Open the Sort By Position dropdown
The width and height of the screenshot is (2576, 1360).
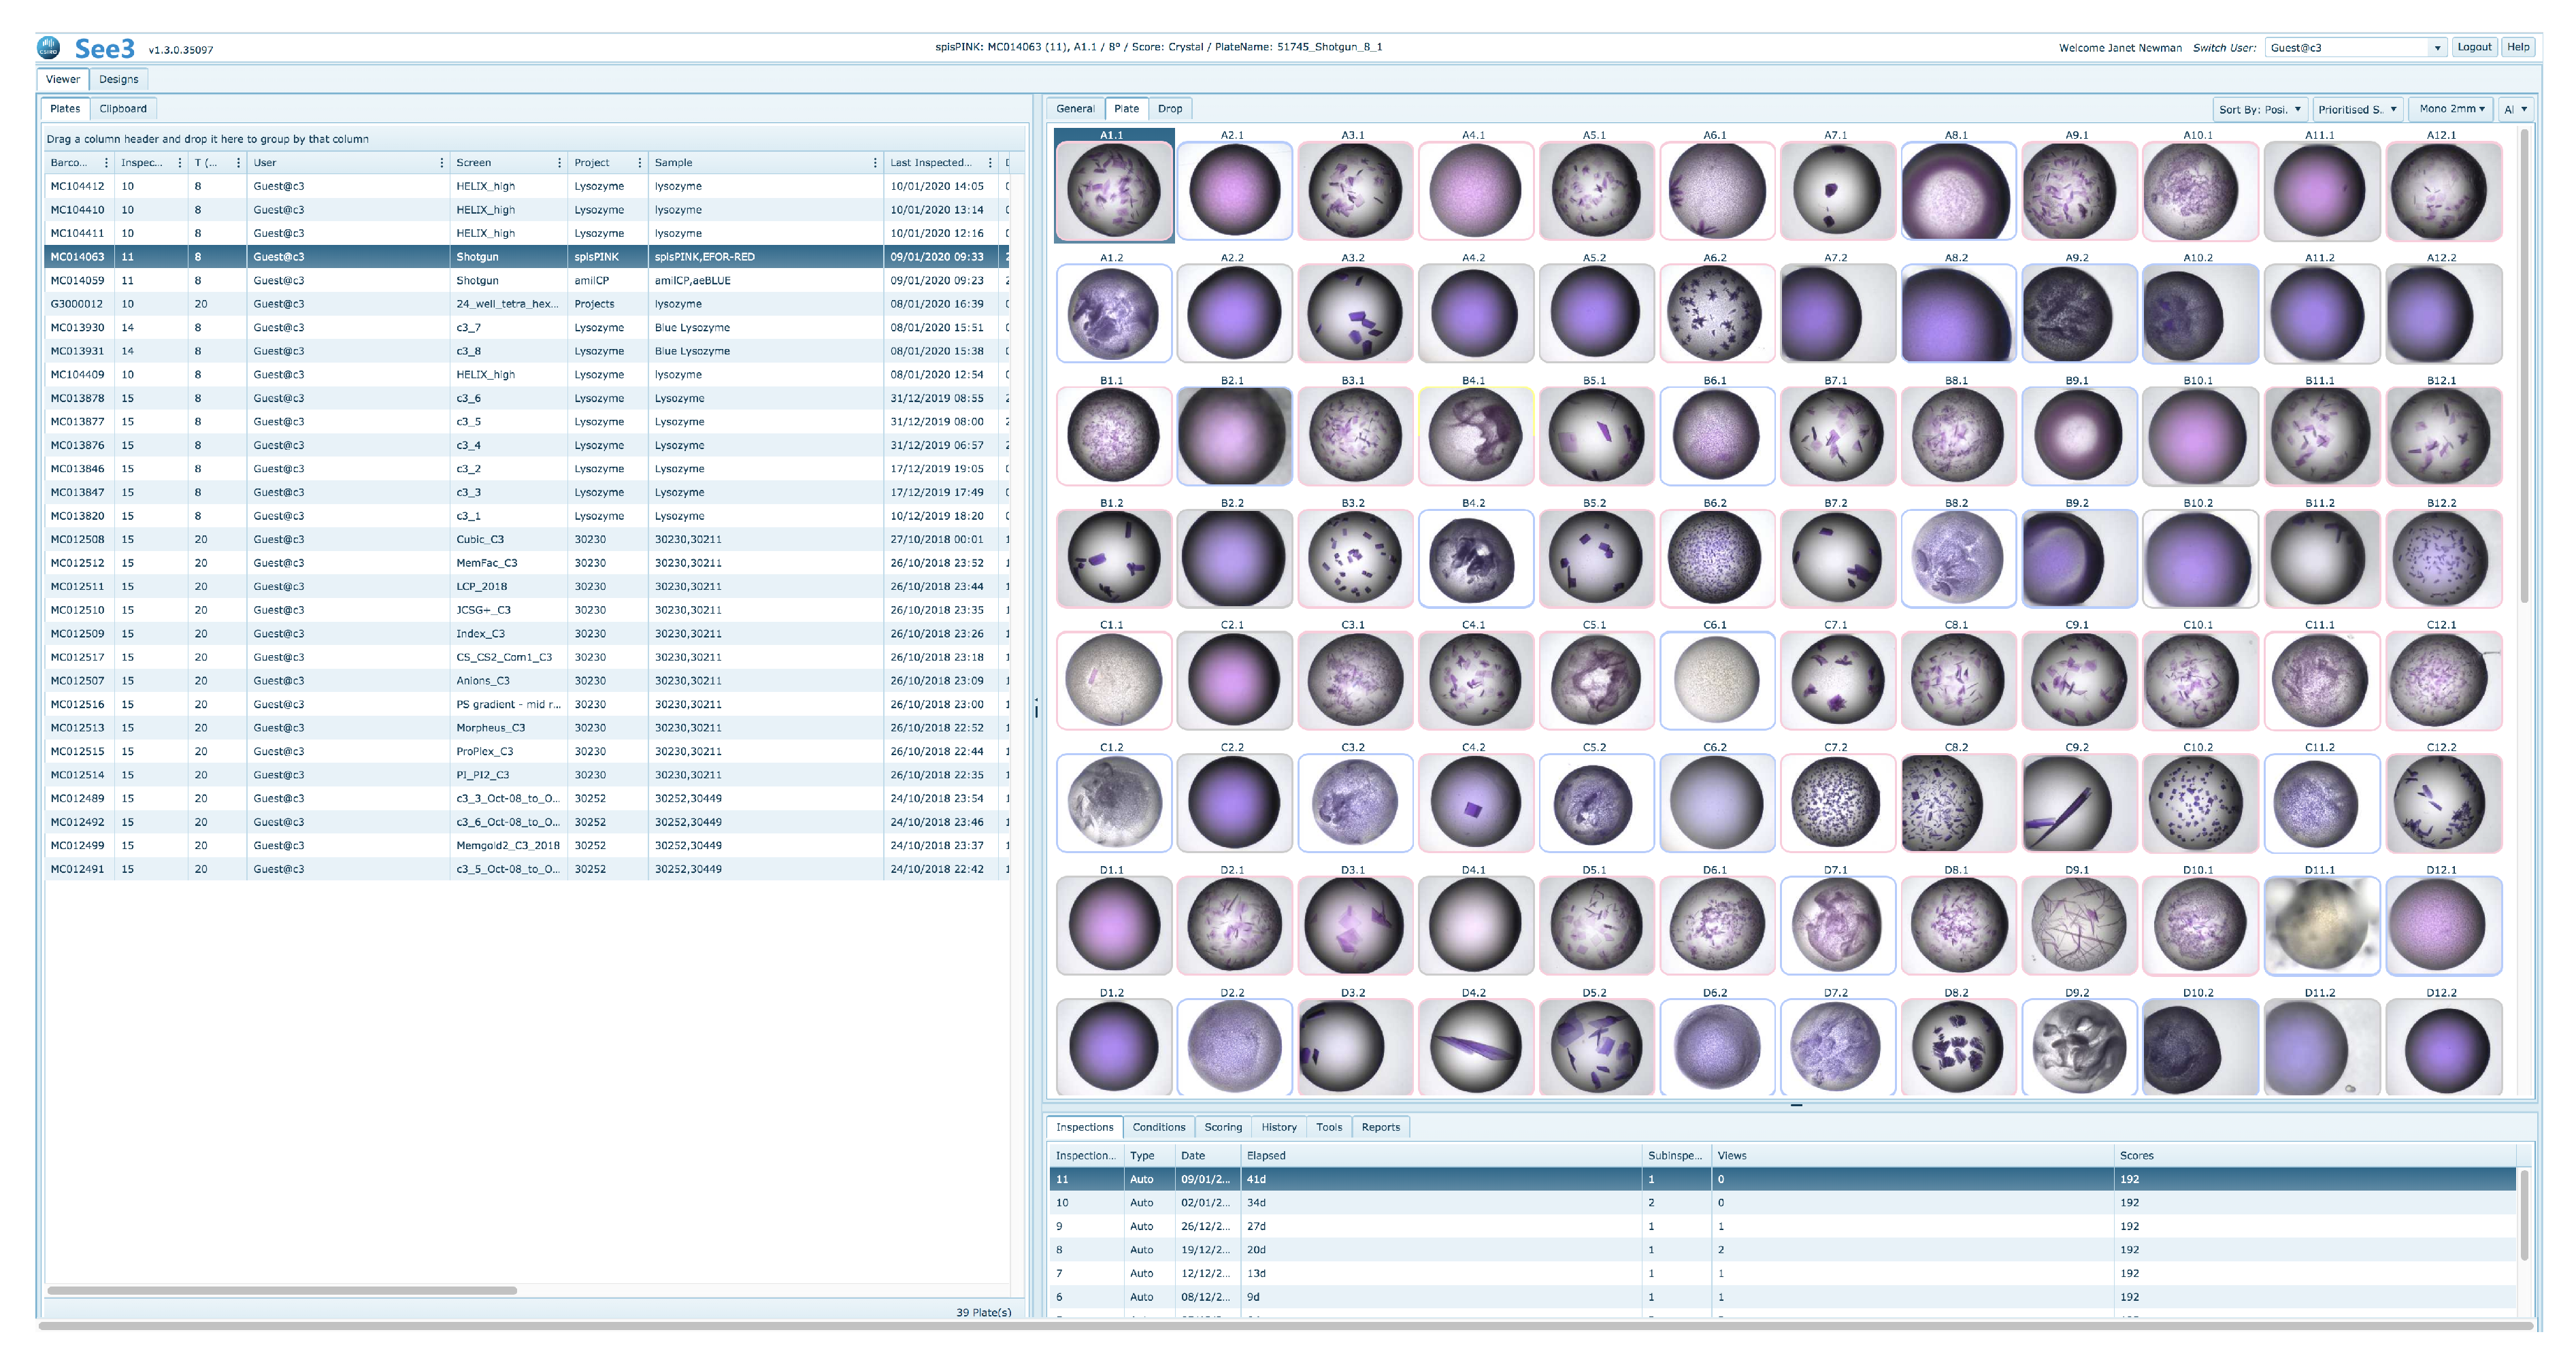2261,109
